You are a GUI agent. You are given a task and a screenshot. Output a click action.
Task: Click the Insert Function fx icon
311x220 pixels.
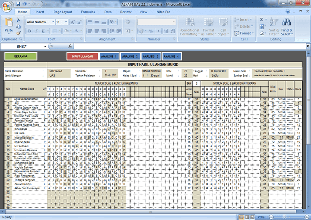pyautogui.click(x=70, y=46)
